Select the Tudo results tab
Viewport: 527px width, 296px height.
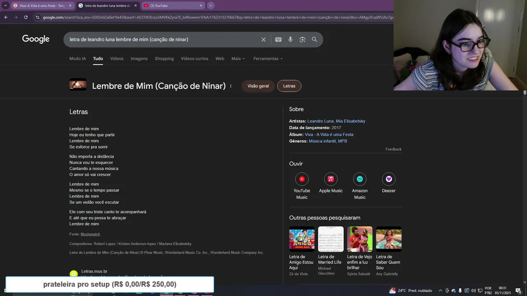coord(98,58)
